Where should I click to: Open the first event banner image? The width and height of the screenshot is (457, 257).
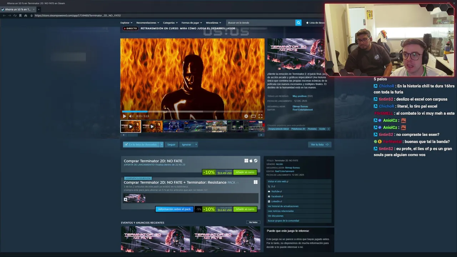click(x=155, y=239)
